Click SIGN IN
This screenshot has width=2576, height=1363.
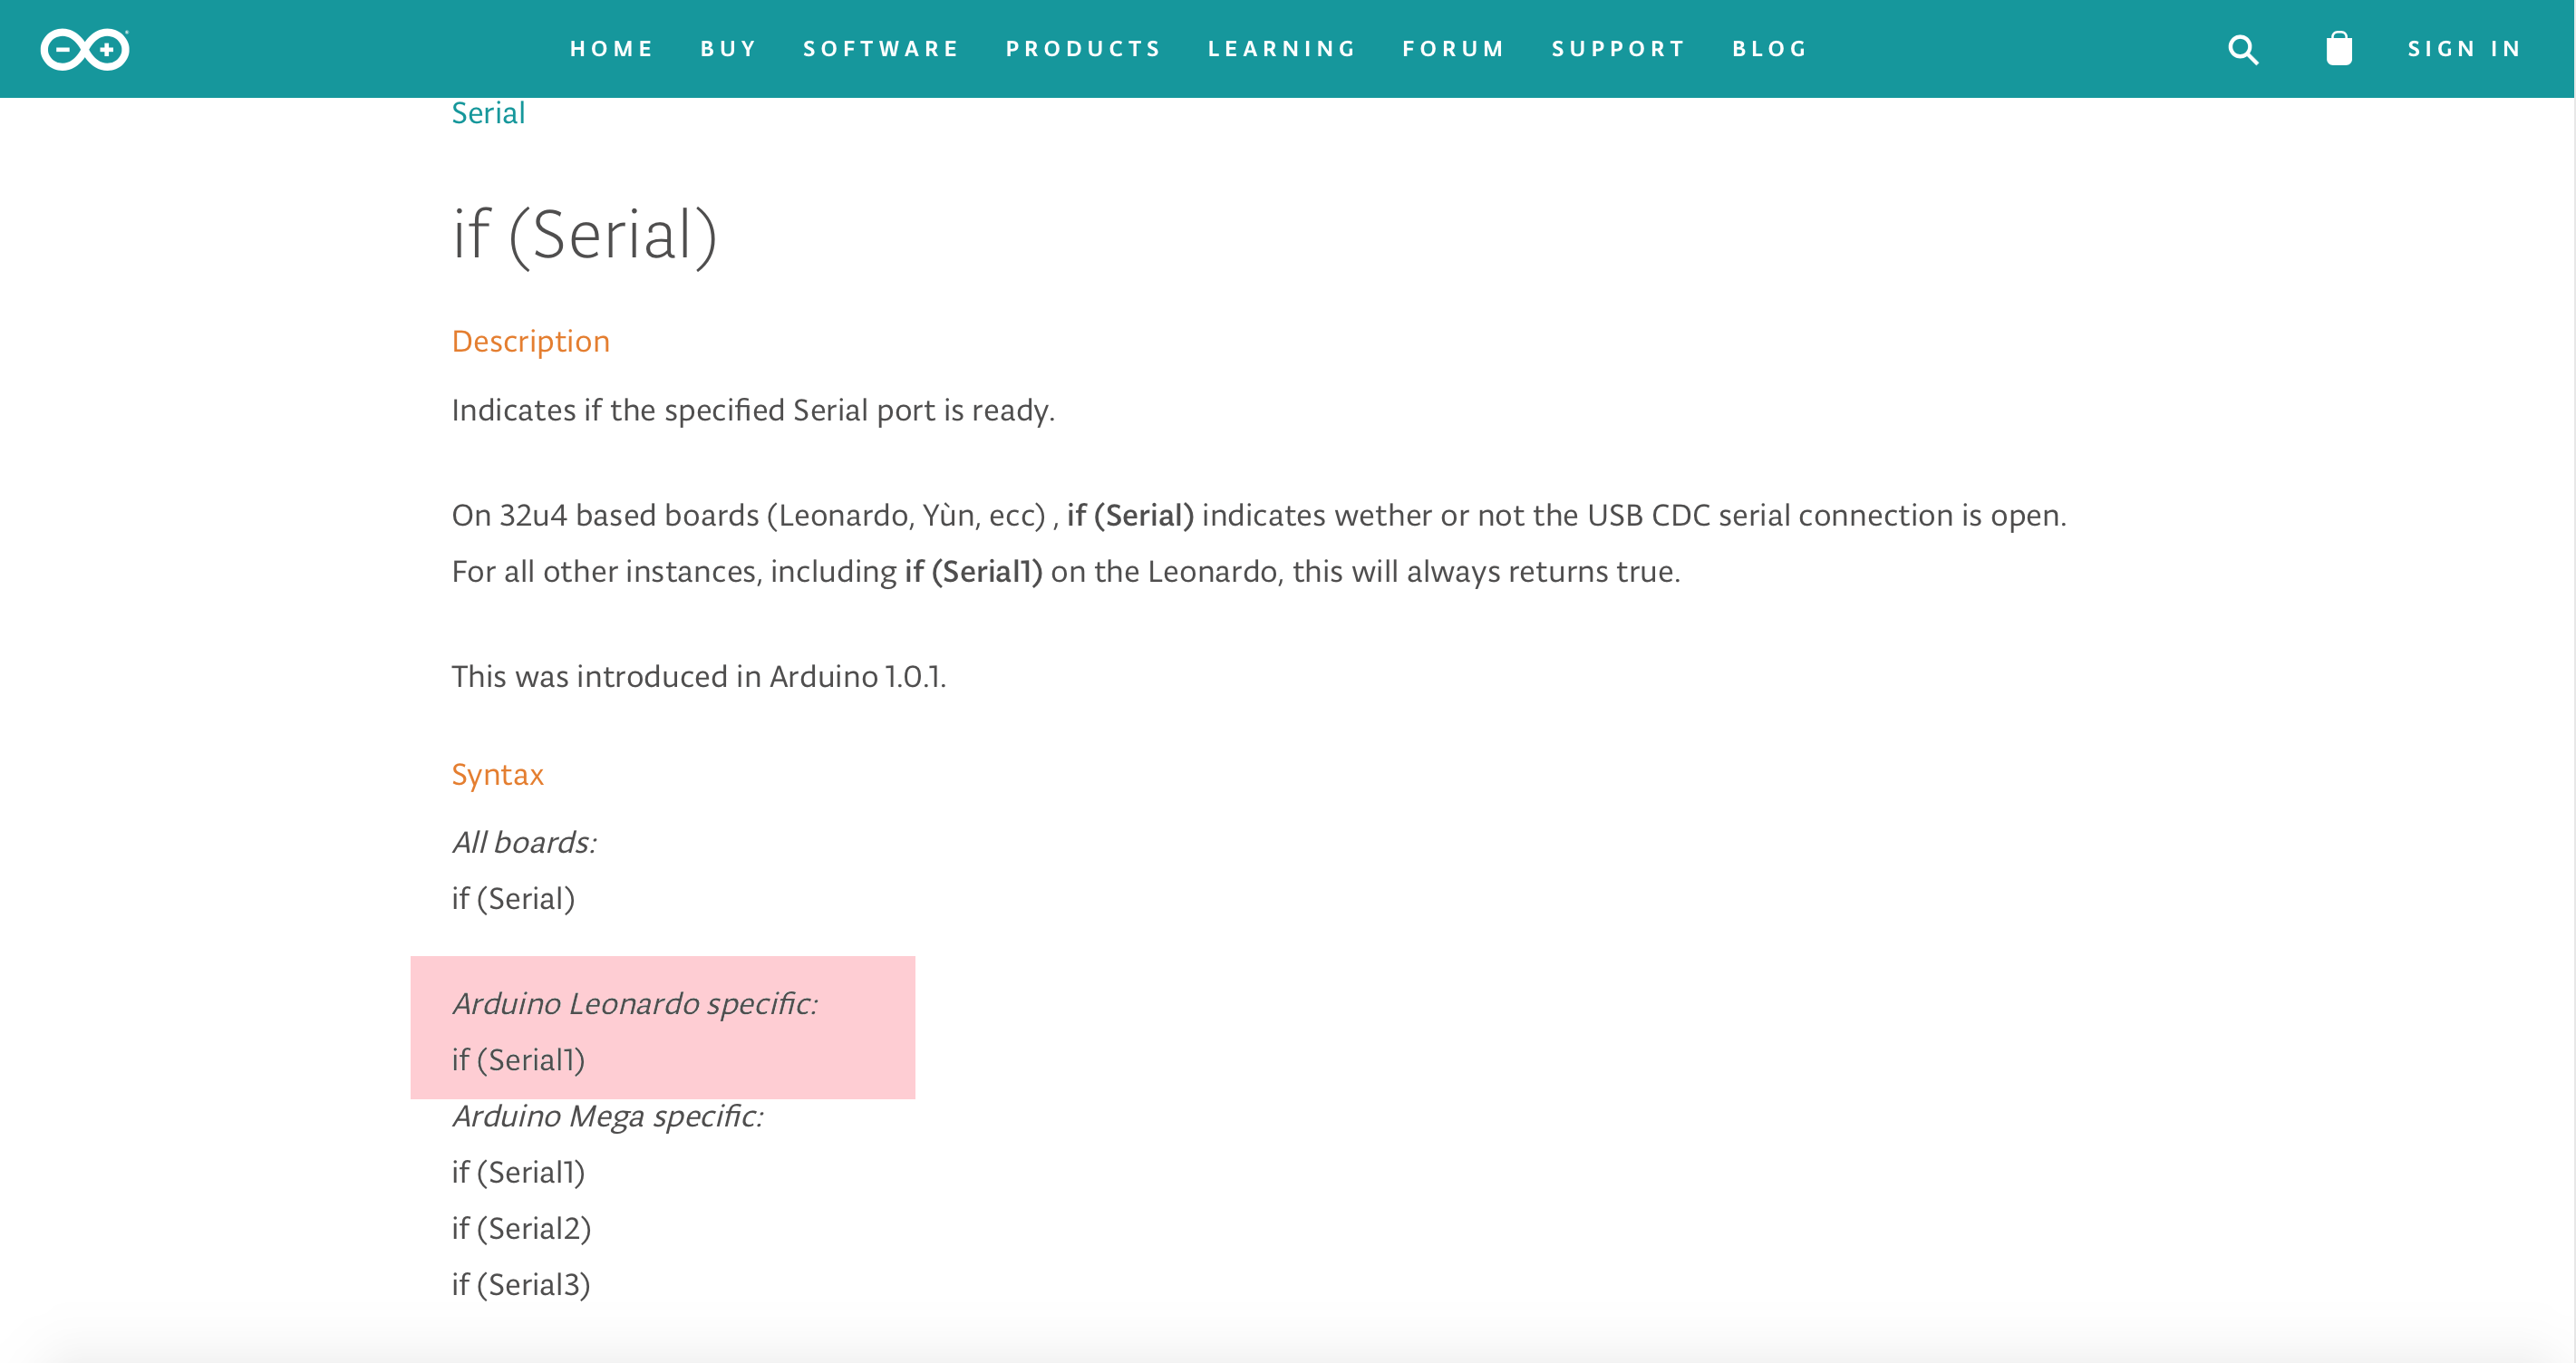coord(2464,48)
